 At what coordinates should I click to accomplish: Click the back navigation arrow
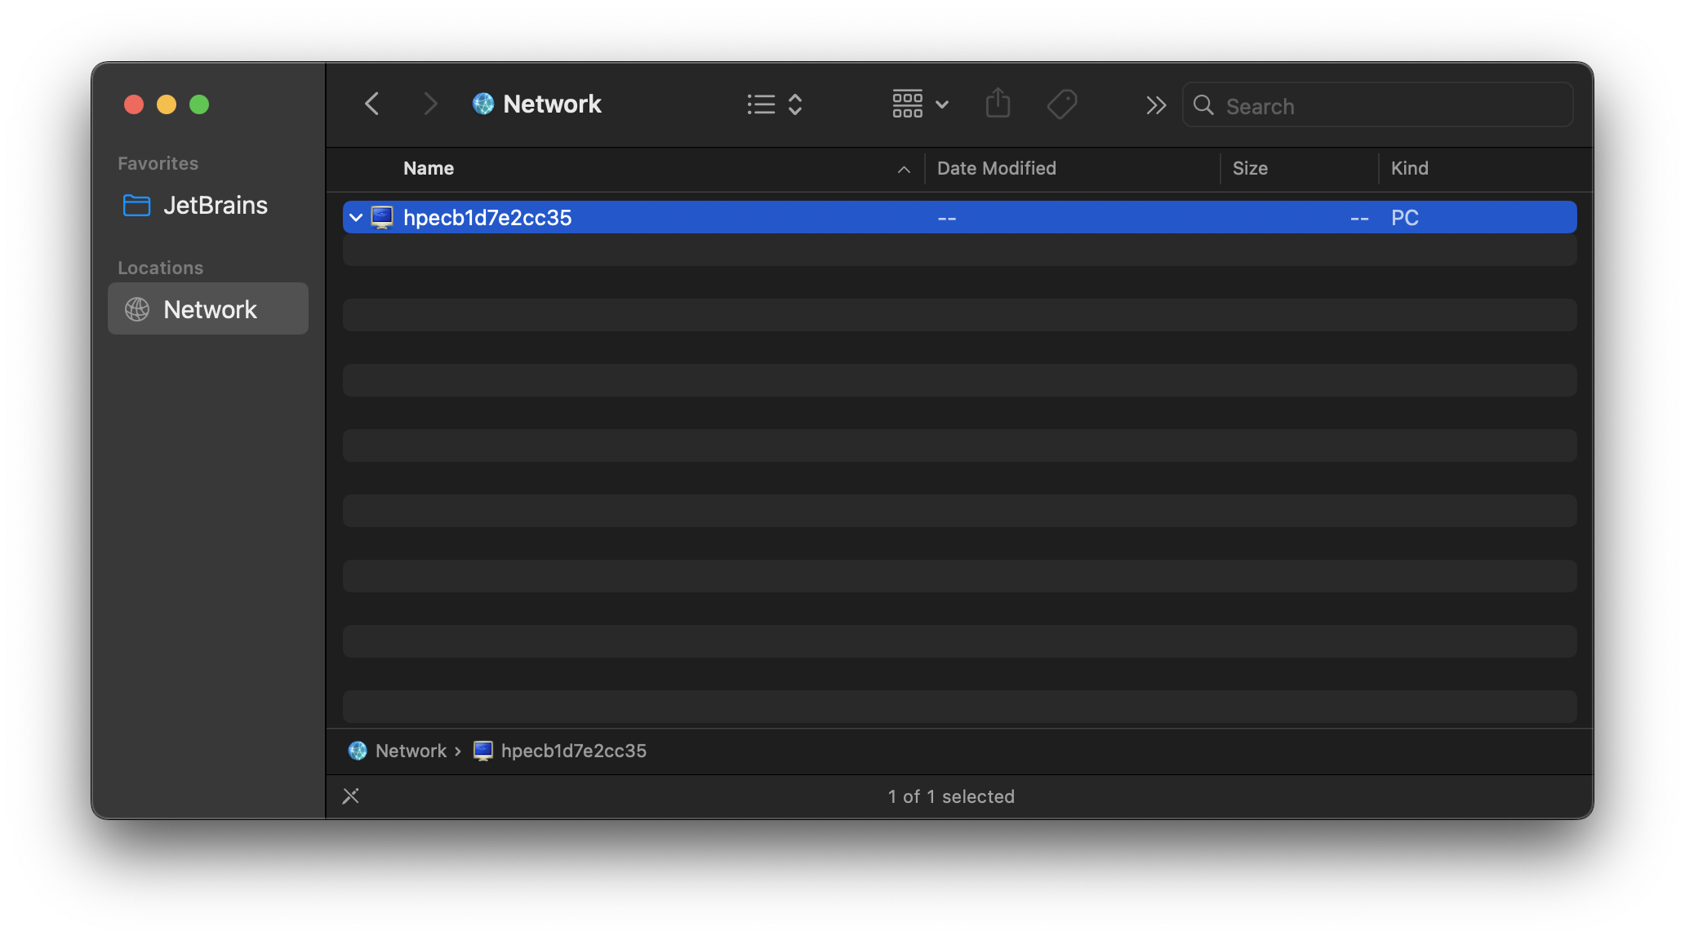(372, 104)
